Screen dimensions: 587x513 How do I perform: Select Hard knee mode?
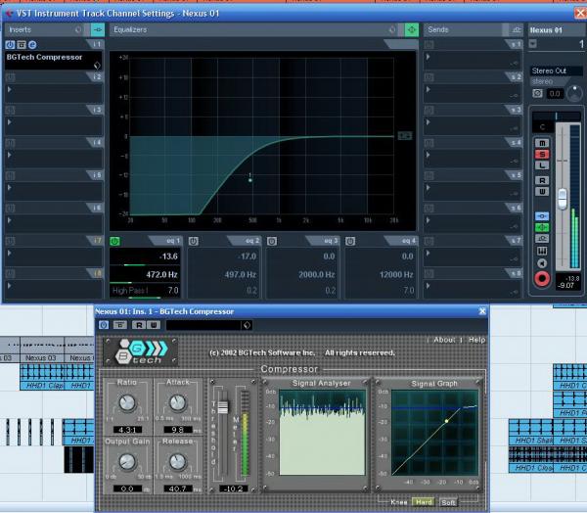[x=424, y=502]
